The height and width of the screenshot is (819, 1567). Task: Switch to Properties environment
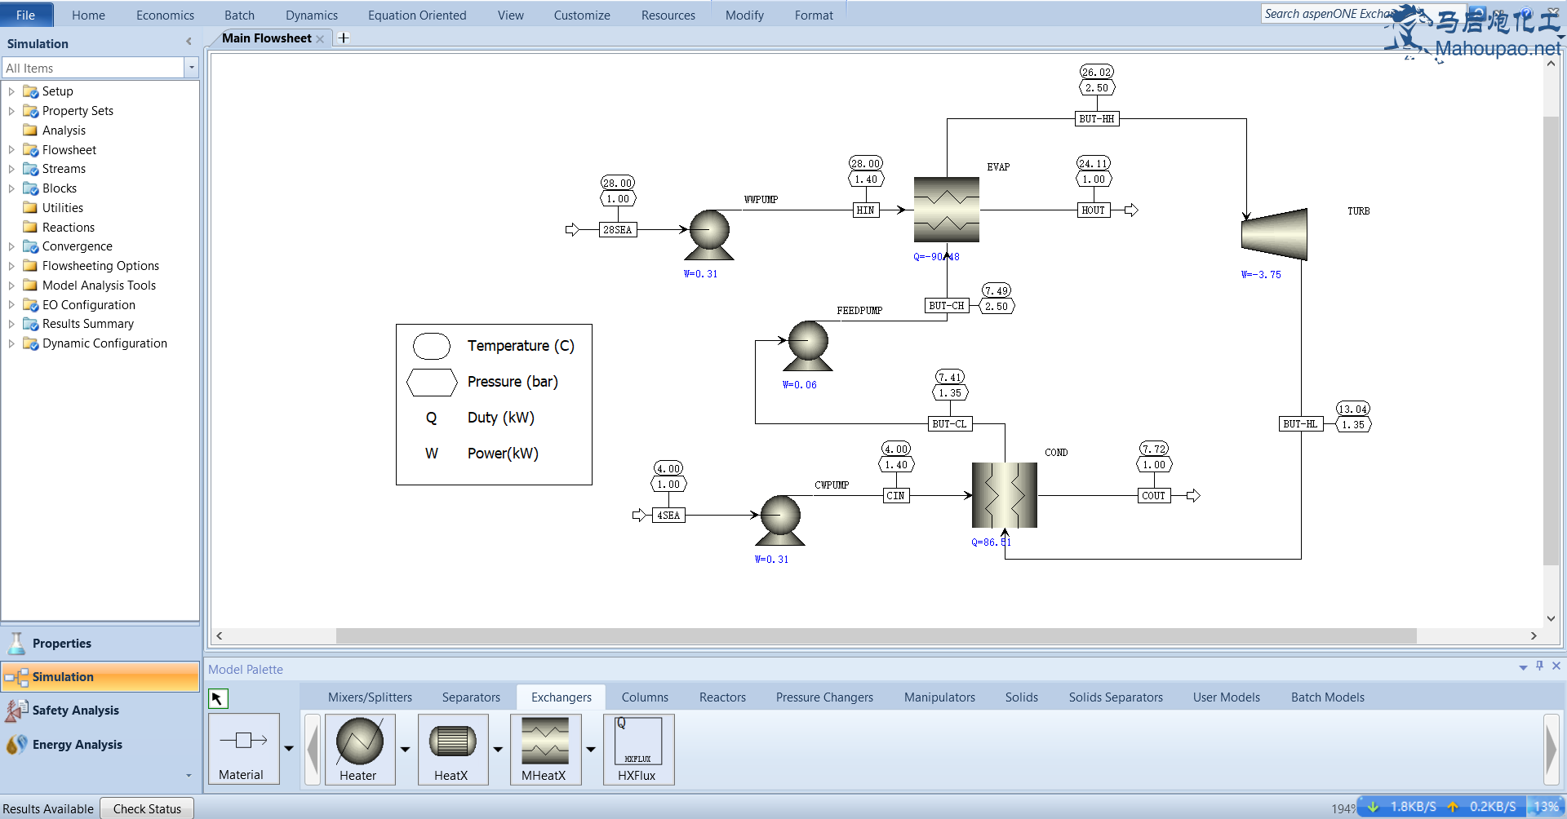tap(100, 643)
